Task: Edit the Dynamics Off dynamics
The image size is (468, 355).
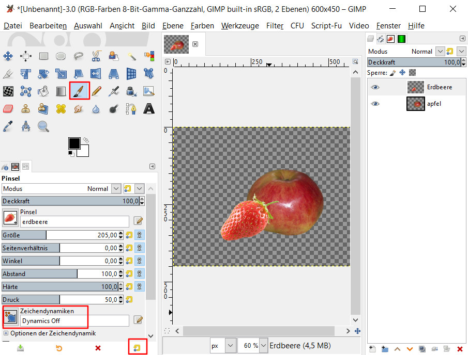Action: click(x=138, y=320)
